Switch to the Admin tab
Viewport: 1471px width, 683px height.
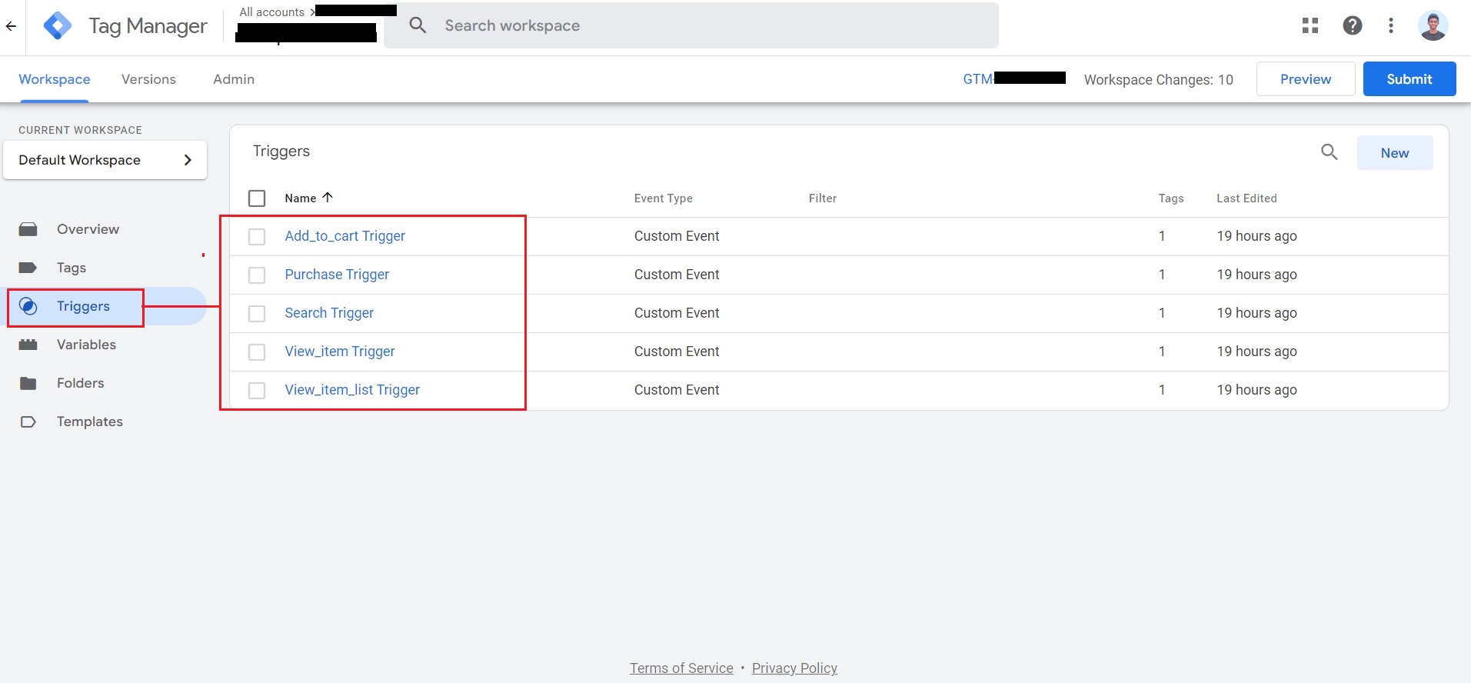[x=234, y=79]
